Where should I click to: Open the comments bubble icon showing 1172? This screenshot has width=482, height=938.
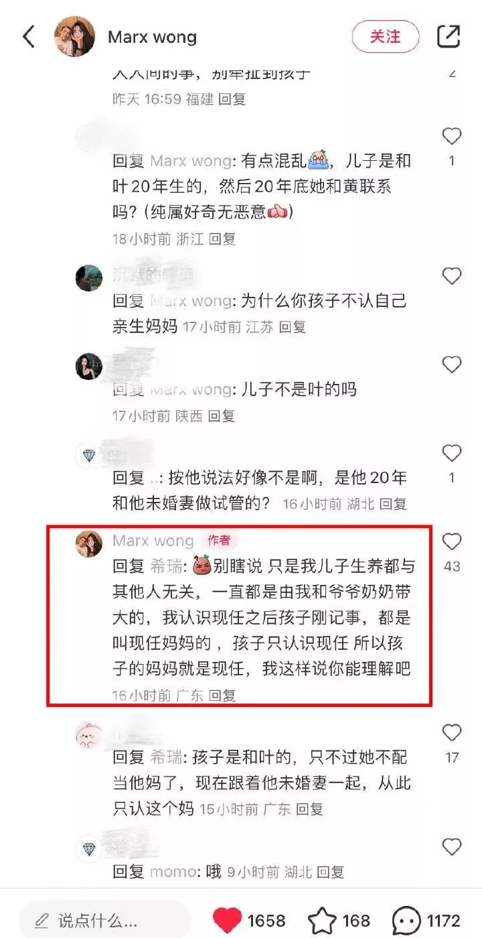pyautogui.click(x=406, y=920)
